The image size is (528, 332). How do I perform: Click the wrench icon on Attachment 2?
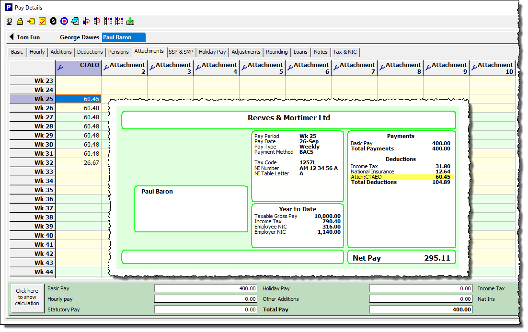106,68
